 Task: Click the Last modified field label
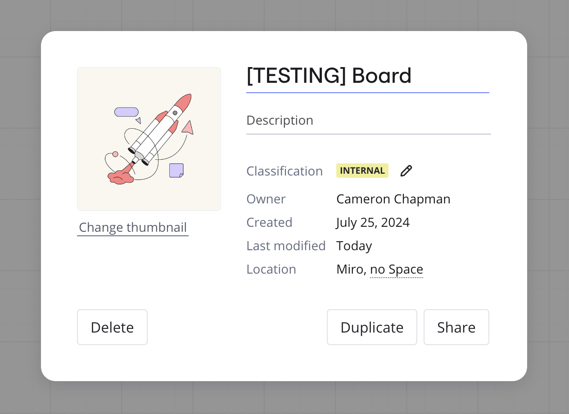point(286,246)
